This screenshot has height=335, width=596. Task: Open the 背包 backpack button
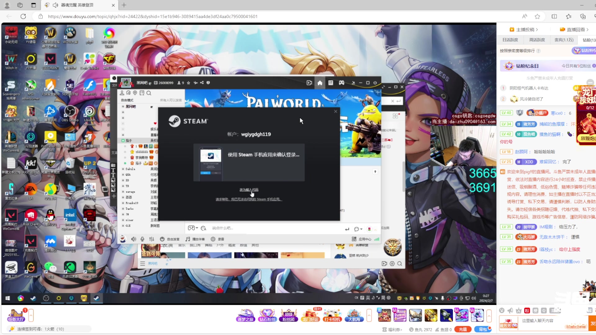click(483, 329)
